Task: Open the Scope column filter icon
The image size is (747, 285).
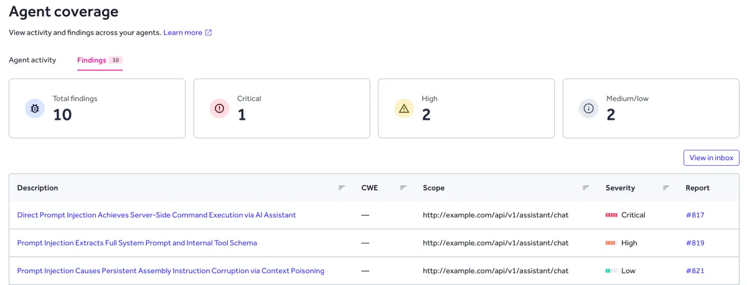Action: point(585,188)
